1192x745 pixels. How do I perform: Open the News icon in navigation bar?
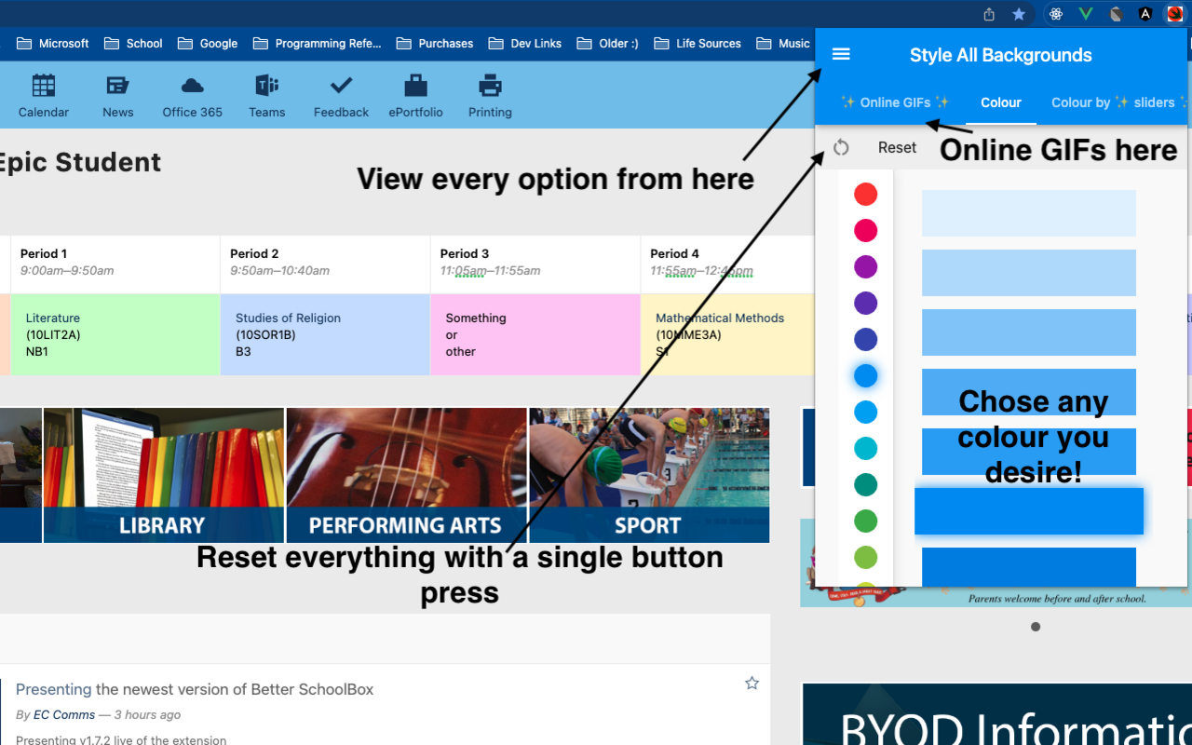pos(118,87)
